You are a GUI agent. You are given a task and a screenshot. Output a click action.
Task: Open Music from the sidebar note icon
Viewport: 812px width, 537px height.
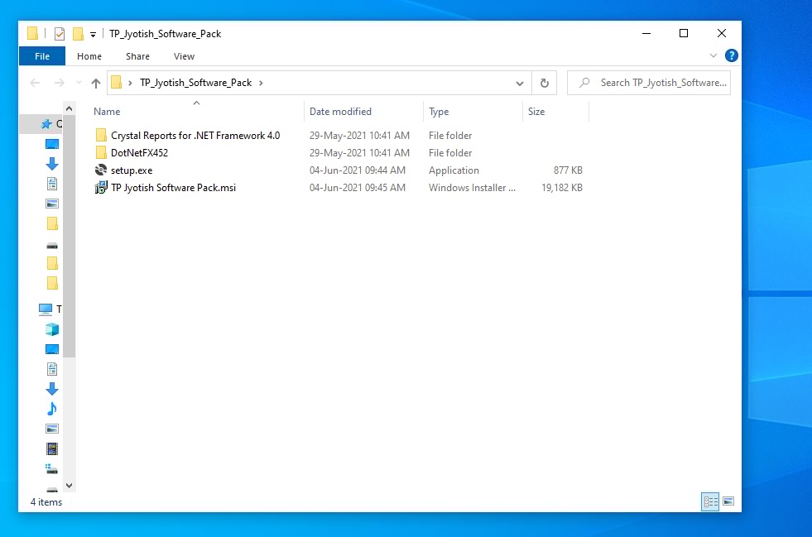click(x=52, y=409)
